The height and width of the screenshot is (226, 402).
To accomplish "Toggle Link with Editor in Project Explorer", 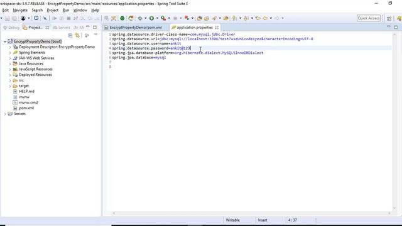I will point(77,35).
